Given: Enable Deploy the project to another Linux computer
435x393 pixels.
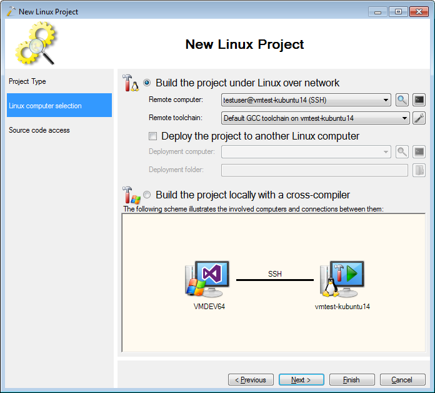Looking at the screenshot, I should 152,136.
